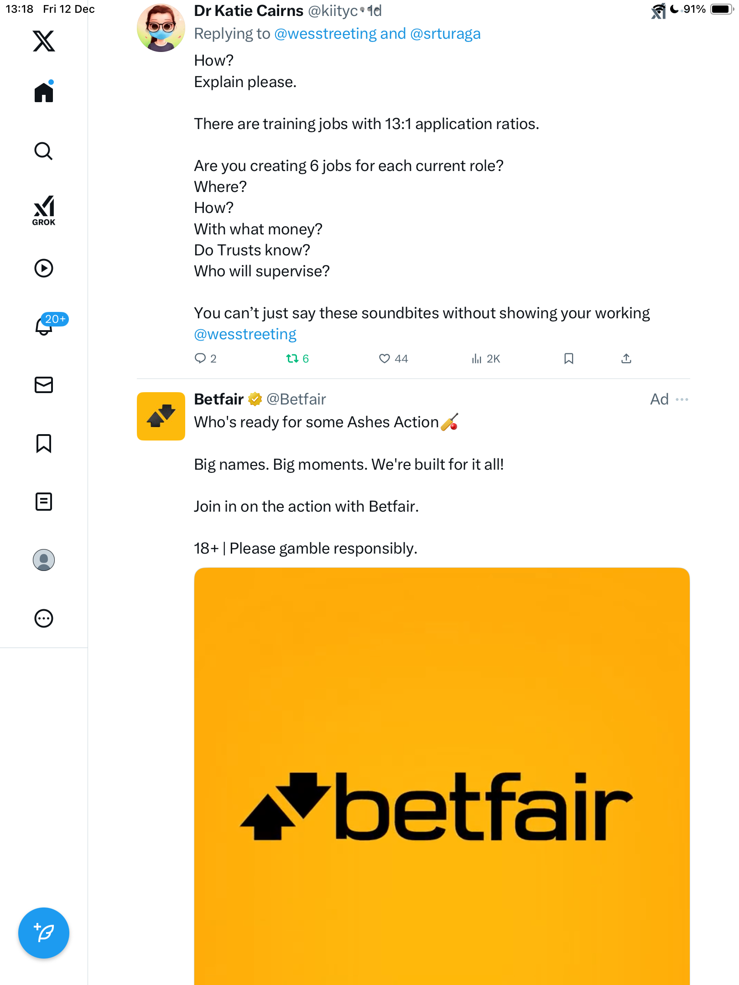Expand the More options circle menu
This screenshot has height=985, width=739.
tap(44, 618)
